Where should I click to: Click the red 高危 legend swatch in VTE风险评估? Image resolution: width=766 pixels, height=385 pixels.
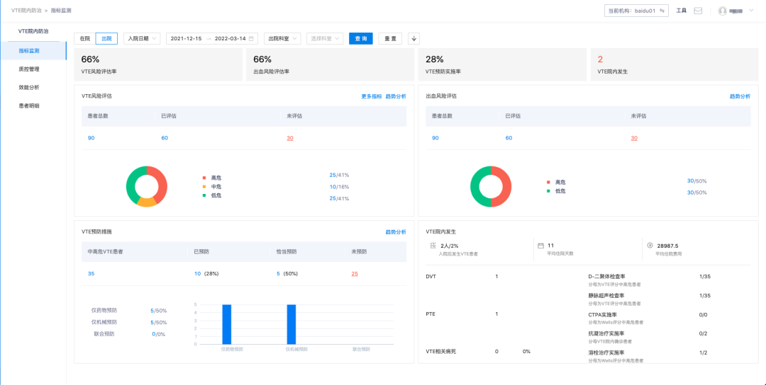point(204,178)
